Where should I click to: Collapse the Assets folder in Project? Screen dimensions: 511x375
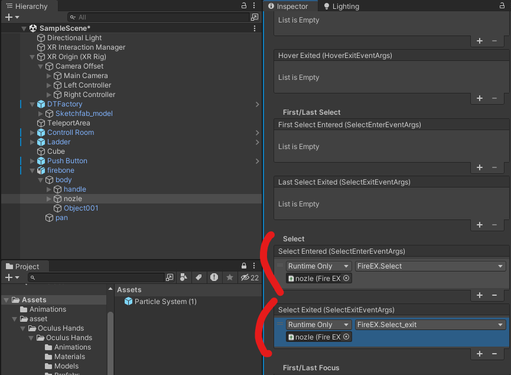click(6, 300)
